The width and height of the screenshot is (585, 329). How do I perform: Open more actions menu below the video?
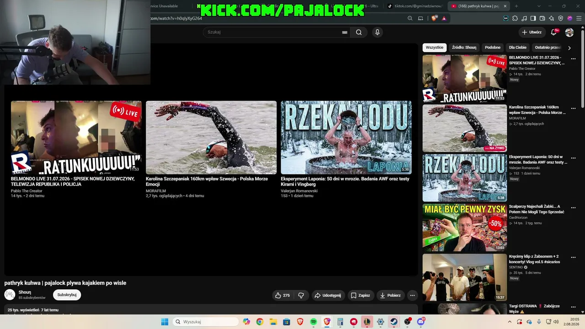tap(412, 295)
